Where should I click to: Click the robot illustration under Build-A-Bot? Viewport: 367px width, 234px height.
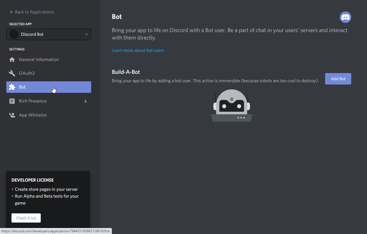pyautogui.click(x=232, y=105)
